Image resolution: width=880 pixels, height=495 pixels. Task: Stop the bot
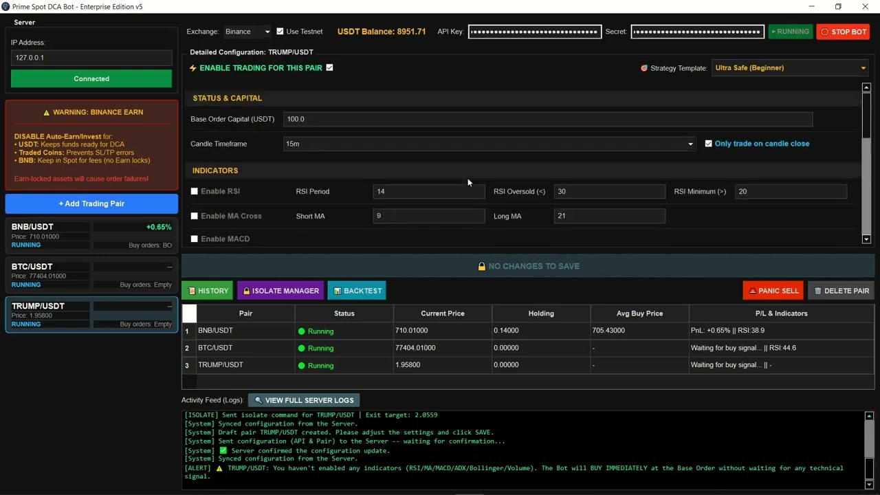click(844, 32)
